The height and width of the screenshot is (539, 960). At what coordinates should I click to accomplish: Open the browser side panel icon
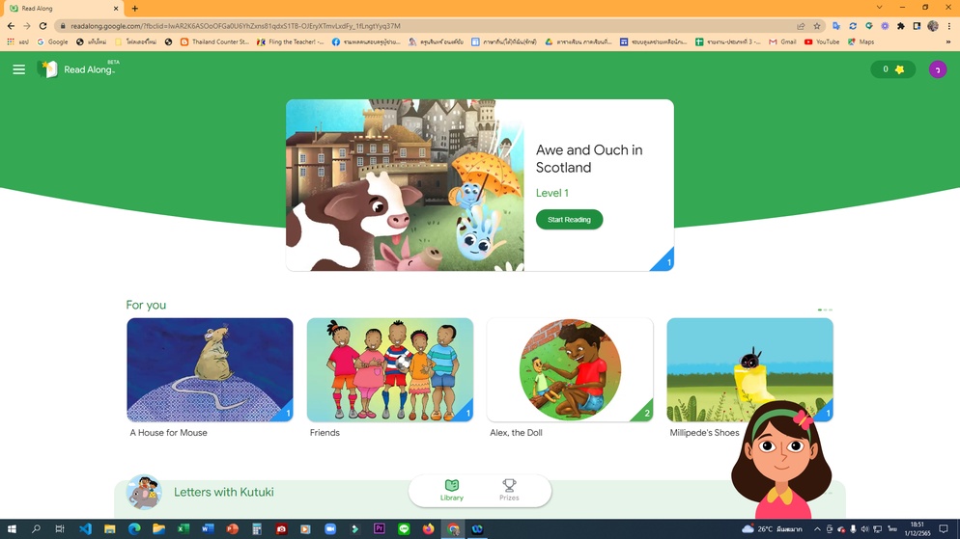(917, 26)
